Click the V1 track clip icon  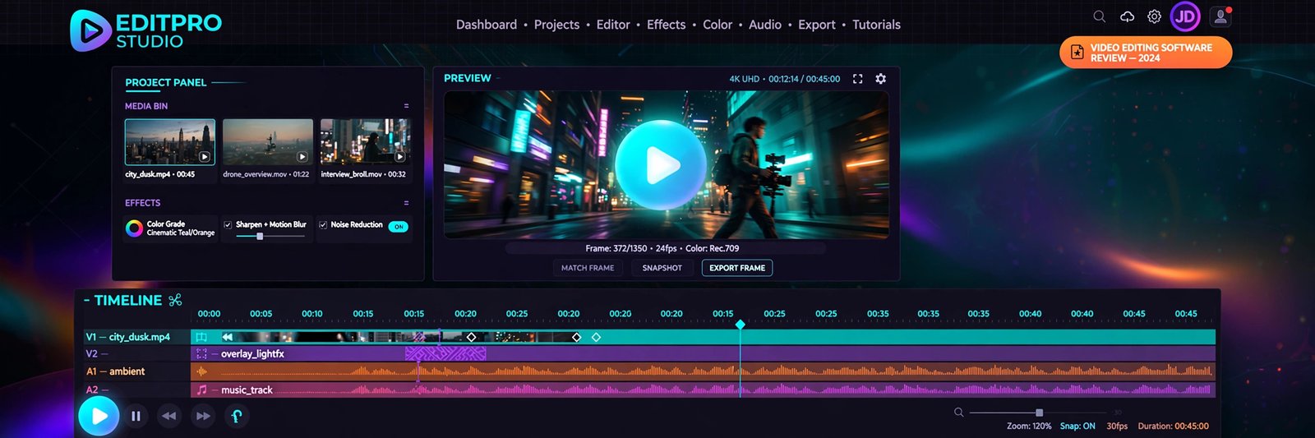pos(201,337)
